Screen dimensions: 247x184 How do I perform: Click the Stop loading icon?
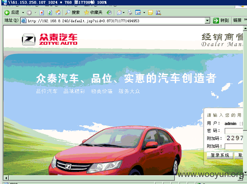(x=42, y=12)
